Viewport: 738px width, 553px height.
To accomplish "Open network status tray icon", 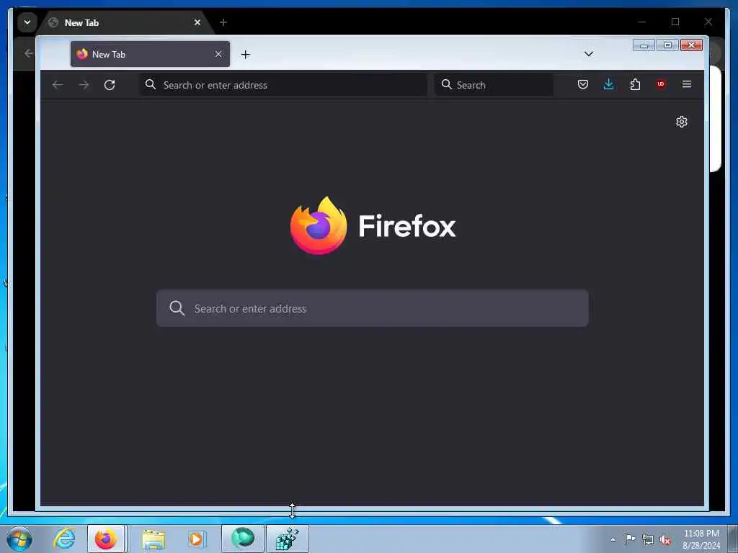I will (x=648, y=540).
